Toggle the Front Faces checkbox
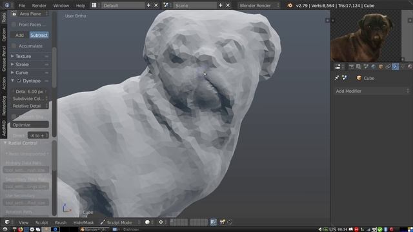 click(x=14, y=24)
